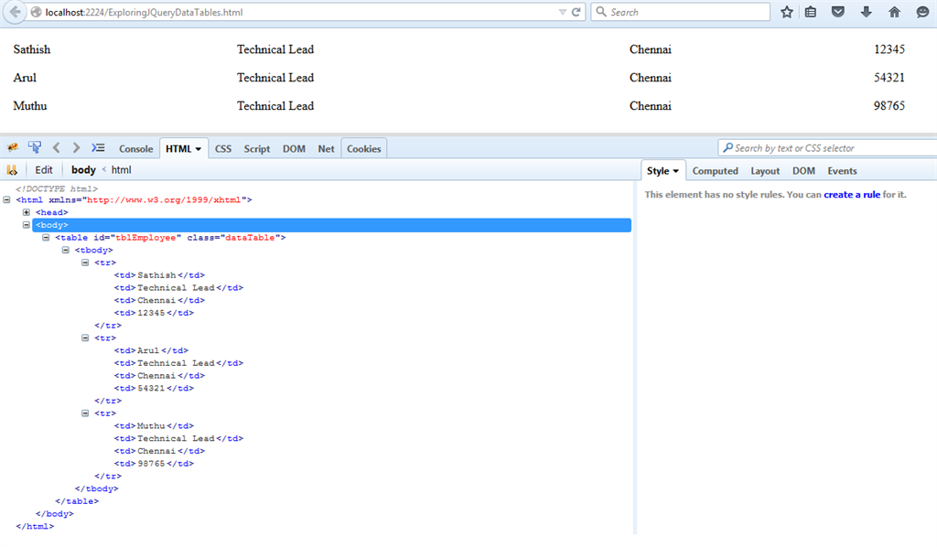Image resolution: width=937 pixels, height=547 pixels.
Task: Click the xmlns attribute value in html tag
Action: [x=164, y=200]
